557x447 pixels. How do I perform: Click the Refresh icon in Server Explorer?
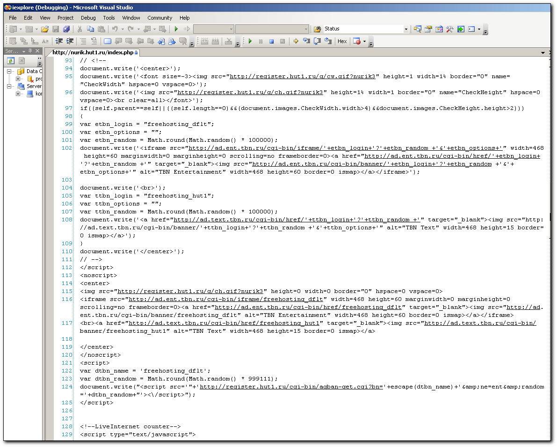point(11,61)
